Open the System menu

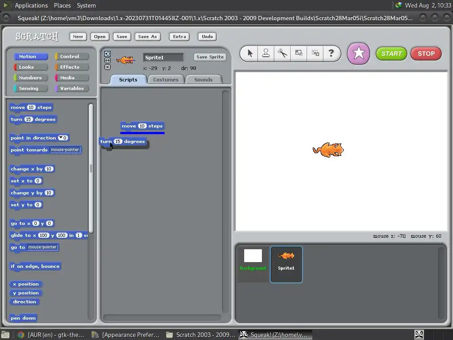(x=86, y=5)
